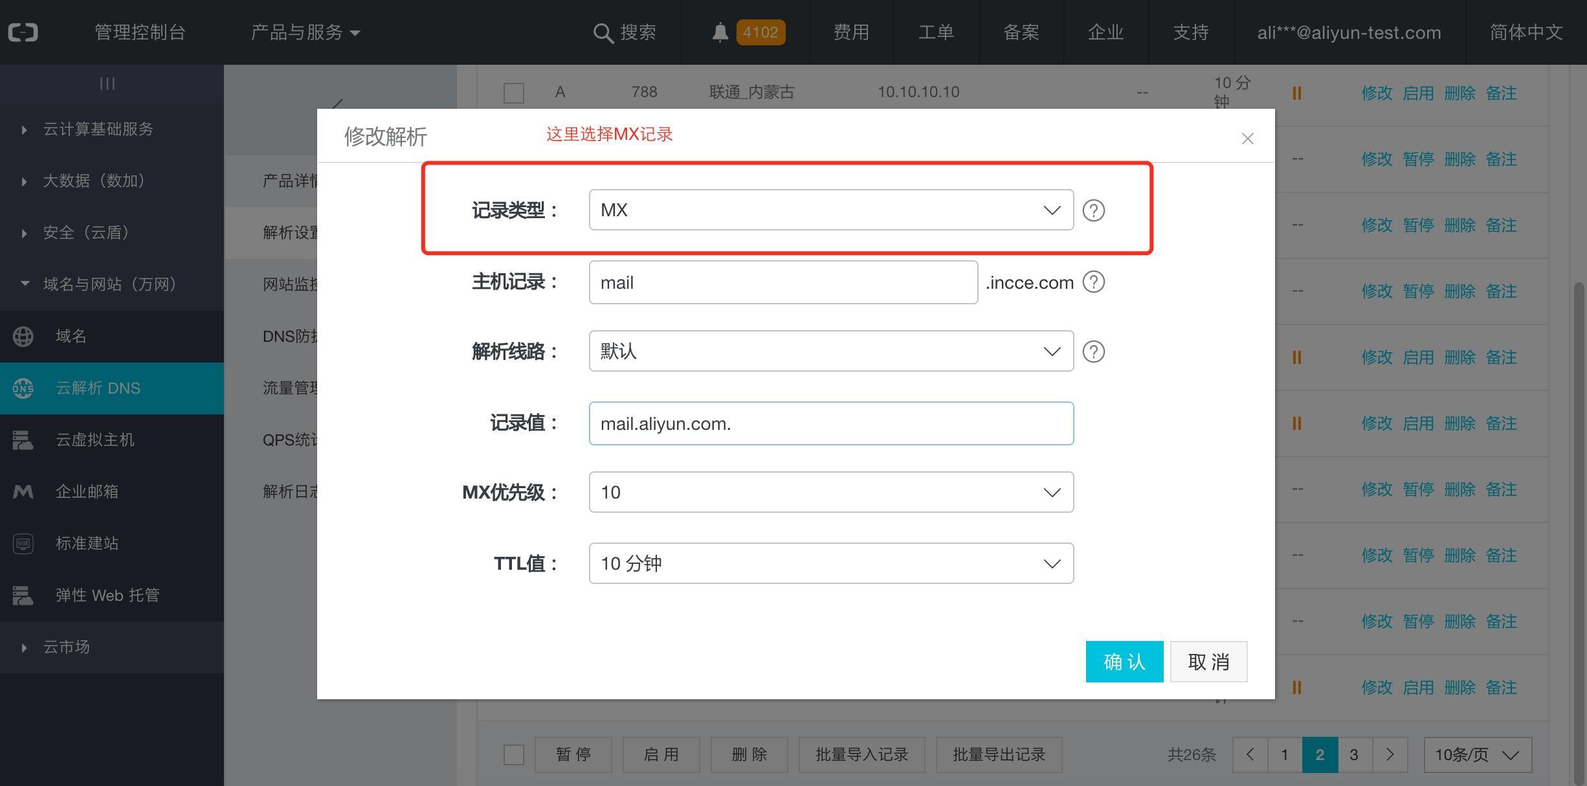The image size is (1587, 786).
Task: Tick the select-all checkbox at table bottom
Action: coord(514,754)
